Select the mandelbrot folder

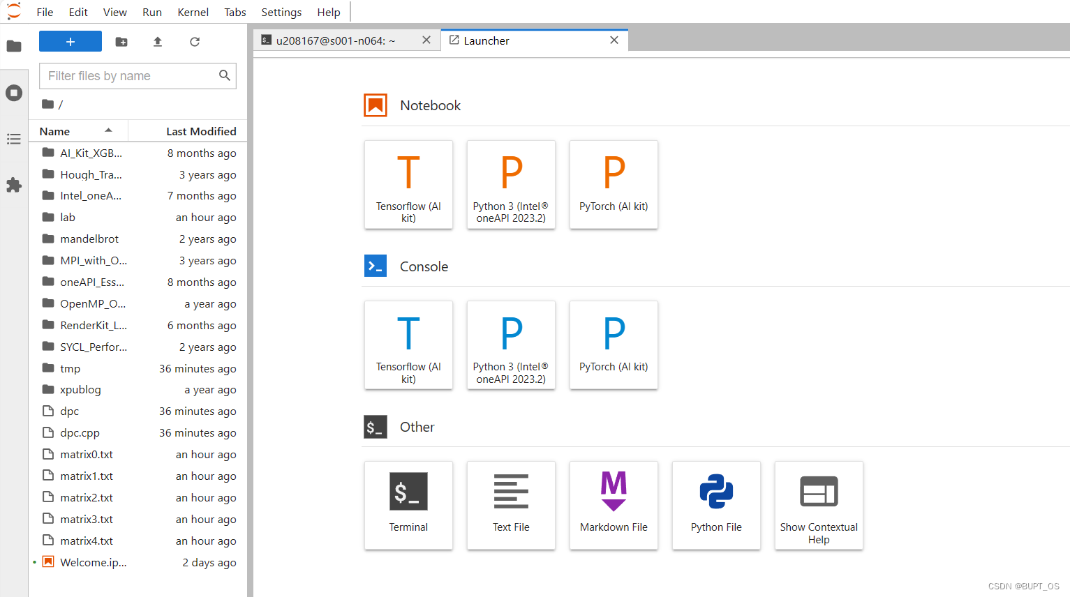138,239
